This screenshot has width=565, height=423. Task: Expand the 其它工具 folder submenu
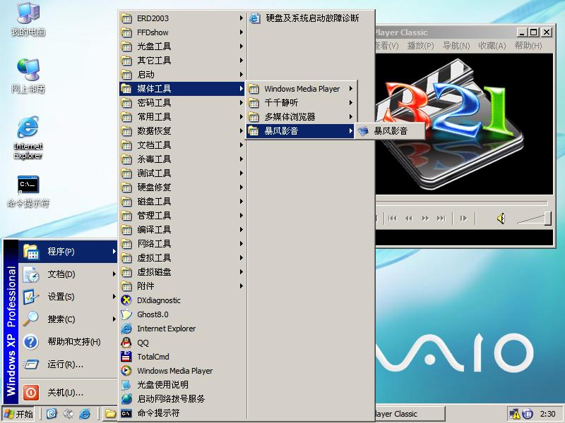coord(182,61)
